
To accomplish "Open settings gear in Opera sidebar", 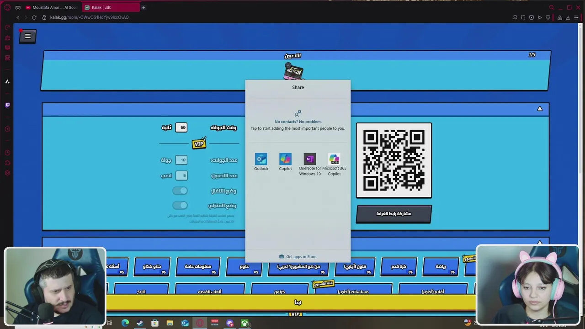I will point(7,173).
